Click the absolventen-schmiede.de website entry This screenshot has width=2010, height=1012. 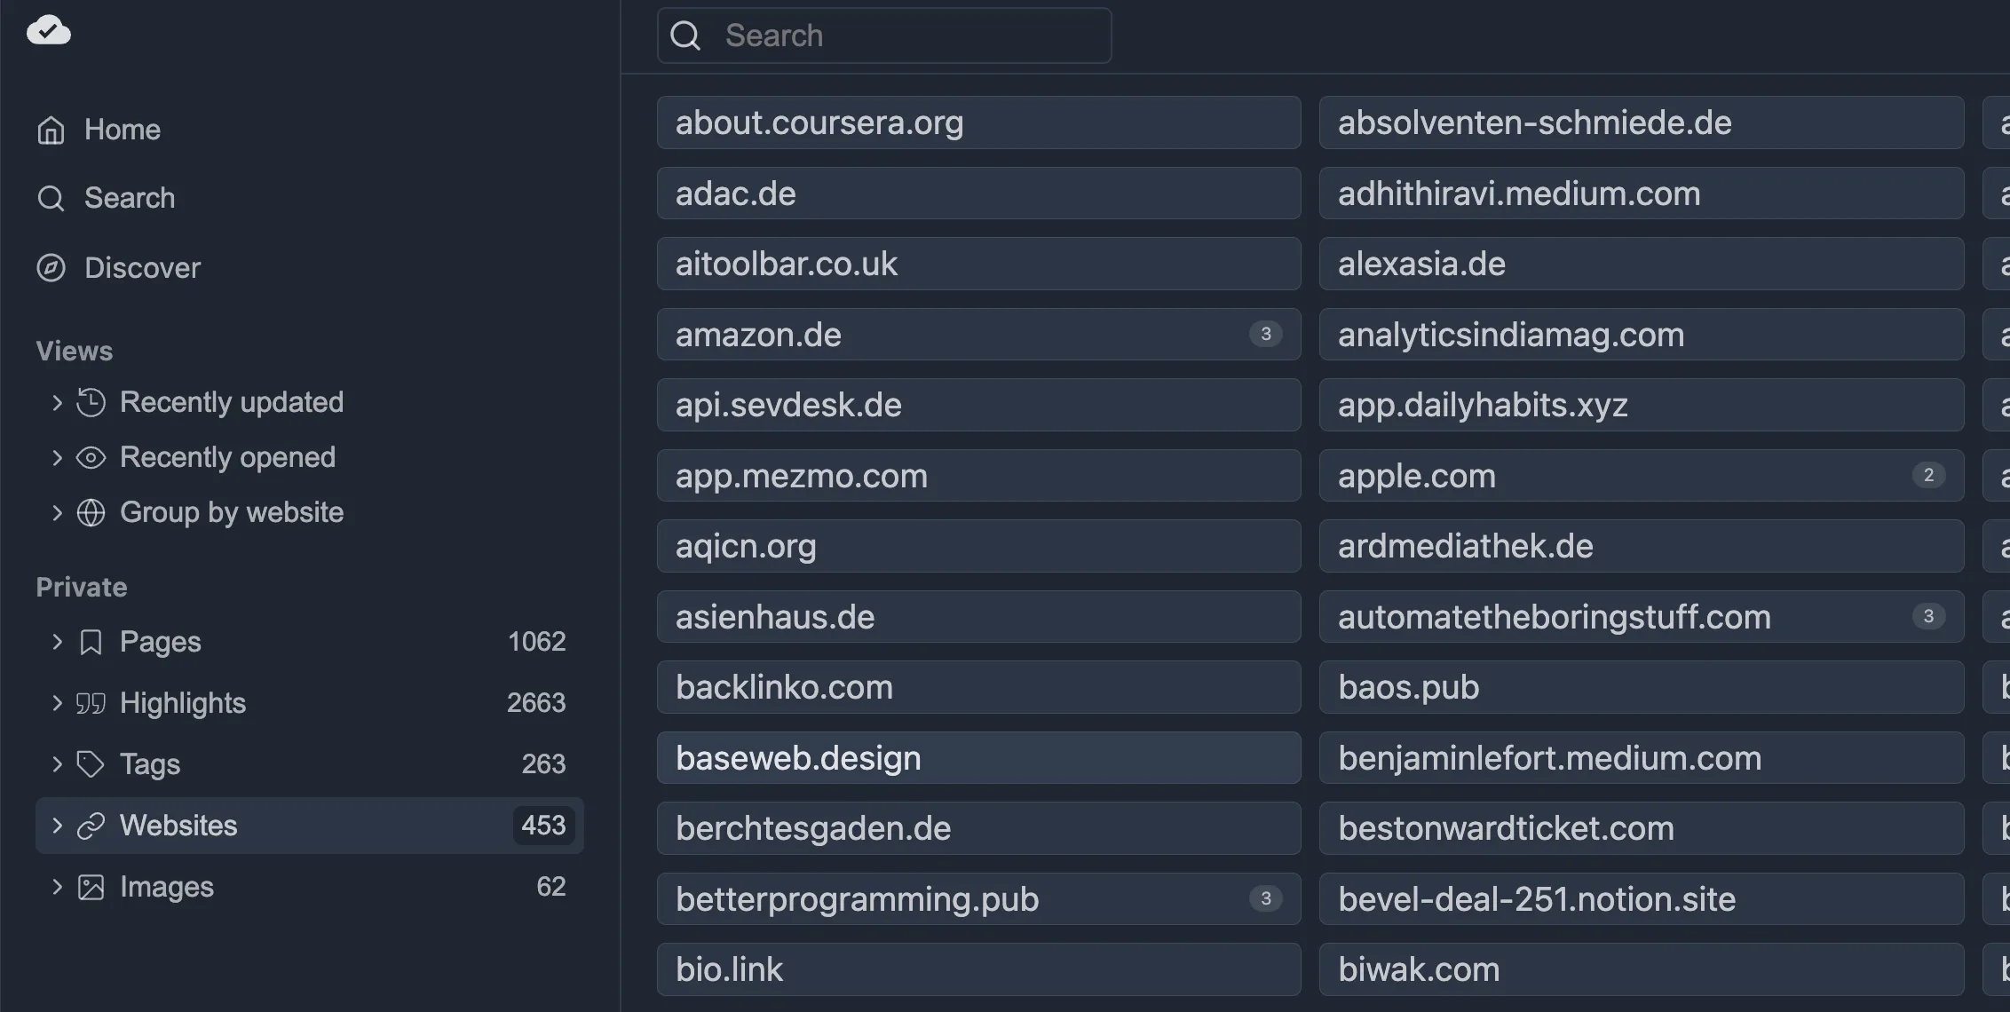point(1642,123)
